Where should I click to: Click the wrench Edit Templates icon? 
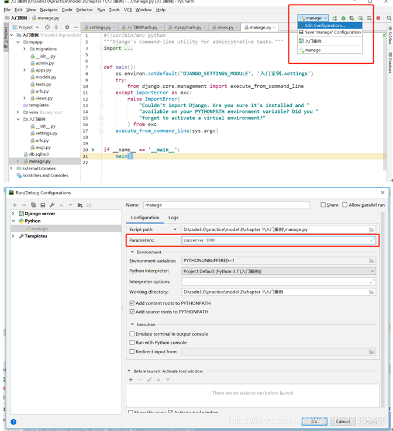coord(52,205)
